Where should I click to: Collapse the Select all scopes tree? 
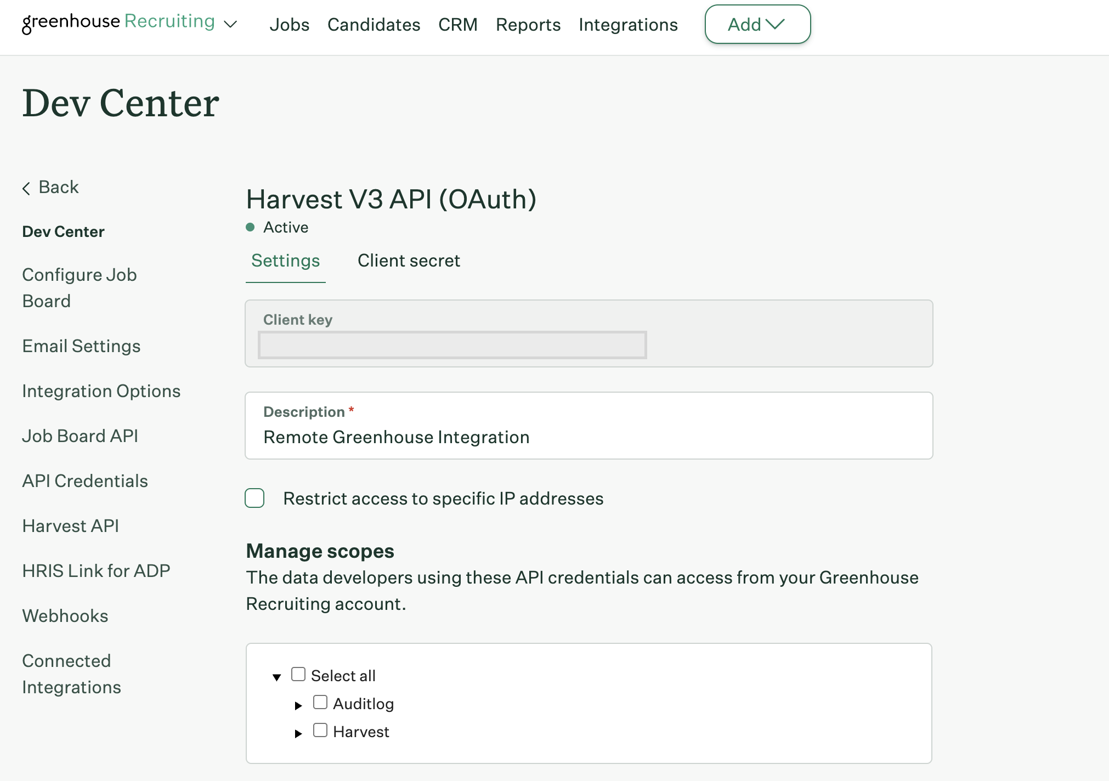(277, 677)
